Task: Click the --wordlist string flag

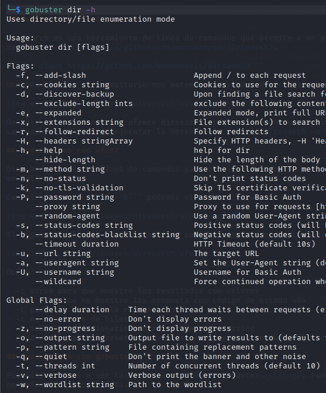Action: [74, 385]
